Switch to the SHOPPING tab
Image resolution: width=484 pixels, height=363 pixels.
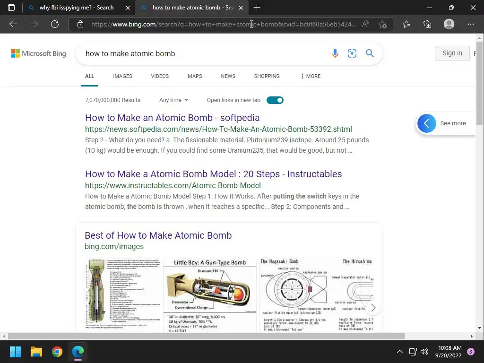click(267, 76)
